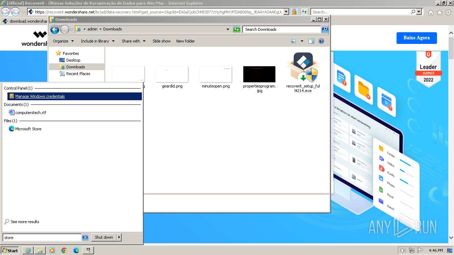454x255 pixels.
Task: Click the clock in the system tray
Action: [436, 250]
